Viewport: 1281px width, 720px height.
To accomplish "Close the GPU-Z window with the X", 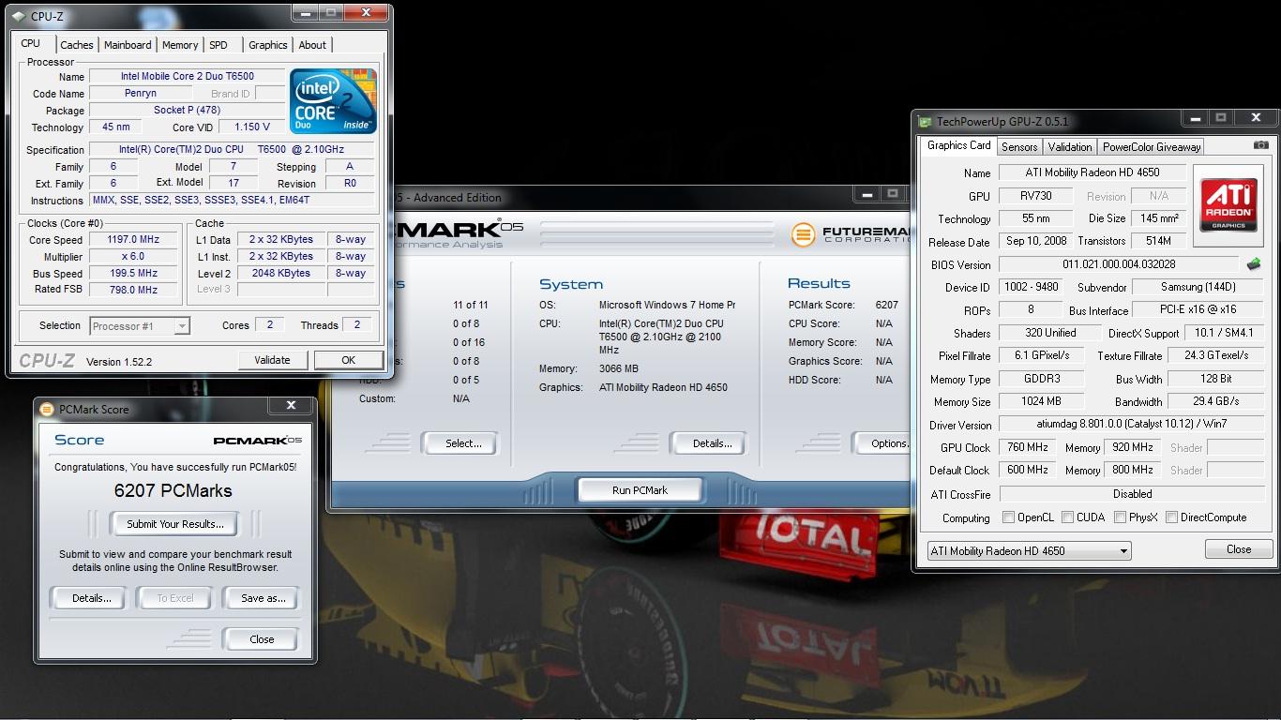I will [x=1256, y=118].
